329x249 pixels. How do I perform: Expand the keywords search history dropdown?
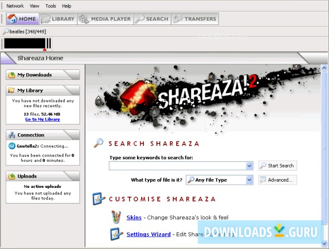[249, 166]
